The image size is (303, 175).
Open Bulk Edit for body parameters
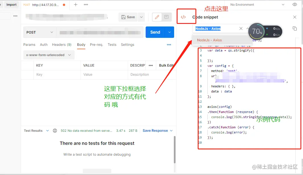166,65
